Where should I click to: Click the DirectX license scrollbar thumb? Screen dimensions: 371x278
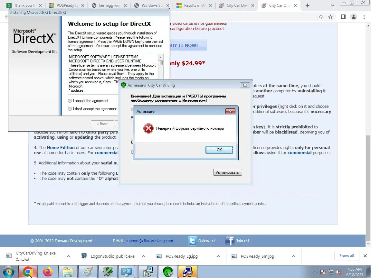(x=160, y=62)
